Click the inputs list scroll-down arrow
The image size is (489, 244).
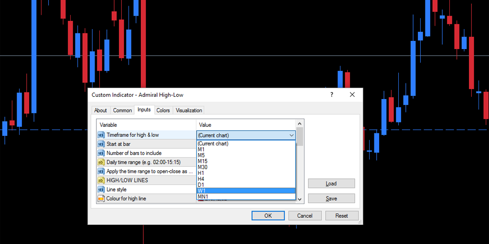click(300, 199)
